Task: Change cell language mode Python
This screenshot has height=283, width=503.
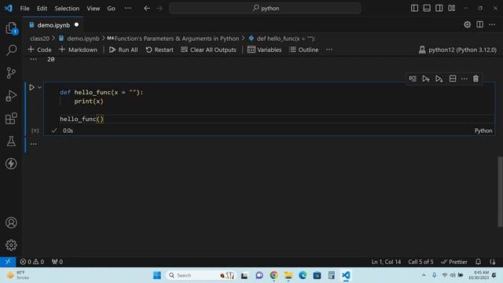Action: 483,130
